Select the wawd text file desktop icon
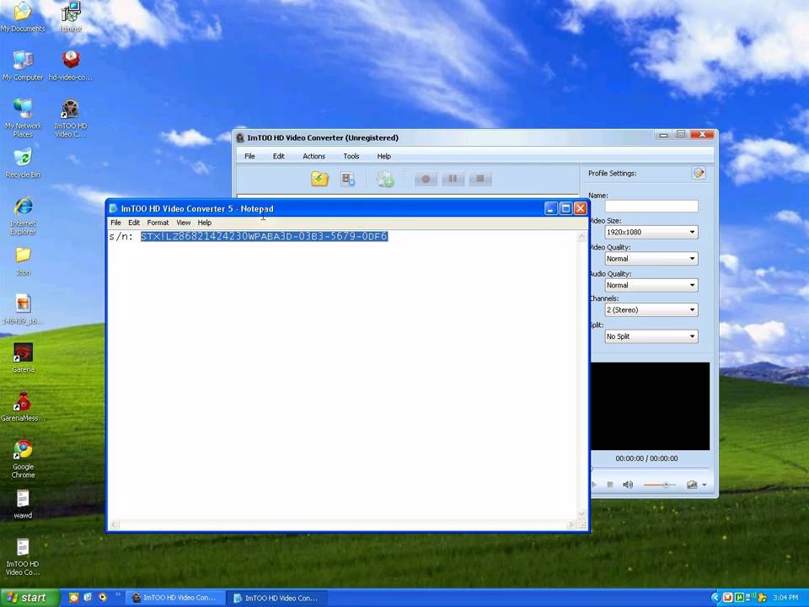Viewport: 809px width, 607px height. click(23, 504)
